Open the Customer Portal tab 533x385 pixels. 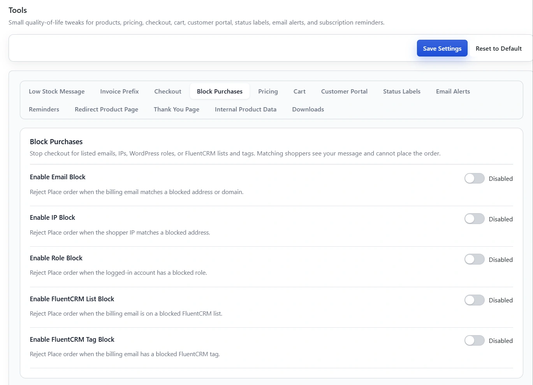(x=344, y=92)
